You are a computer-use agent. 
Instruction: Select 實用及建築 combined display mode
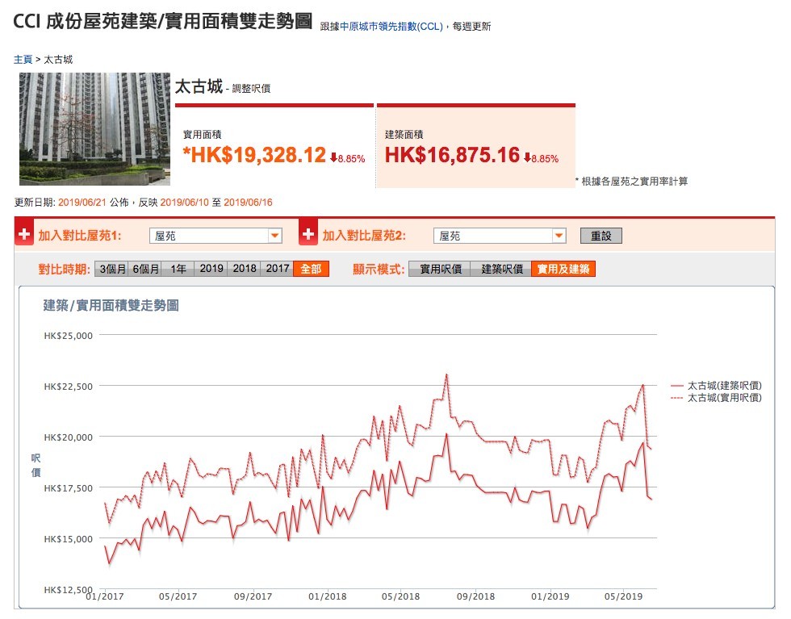[563, 269]
